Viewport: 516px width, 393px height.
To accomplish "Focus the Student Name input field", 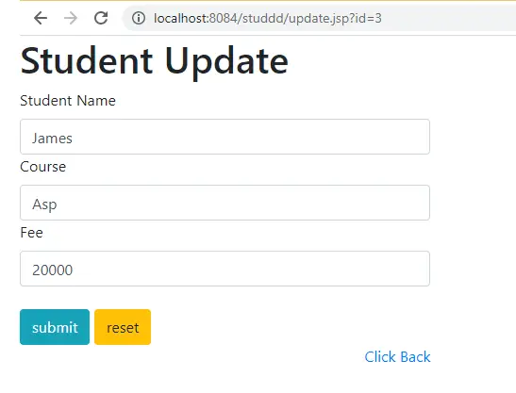I will pyautogui.click(x=225, y=137).
